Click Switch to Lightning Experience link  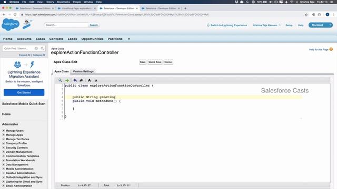pyautogui.click(x=229, y=25)
